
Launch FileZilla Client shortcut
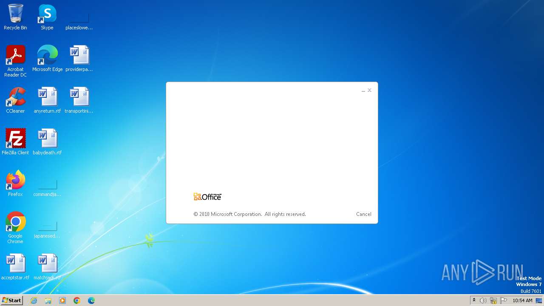click(15, 142)
